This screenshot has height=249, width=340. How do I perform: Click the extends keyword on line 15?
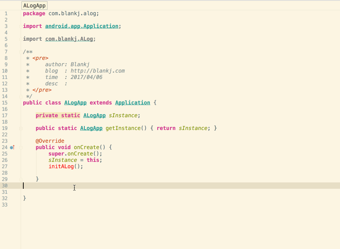(101, 103)
